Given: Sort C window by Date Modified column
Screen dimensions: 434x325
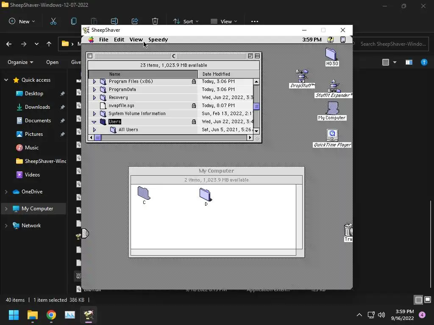Looking at the screenshot, I should [x=228, y=74].
